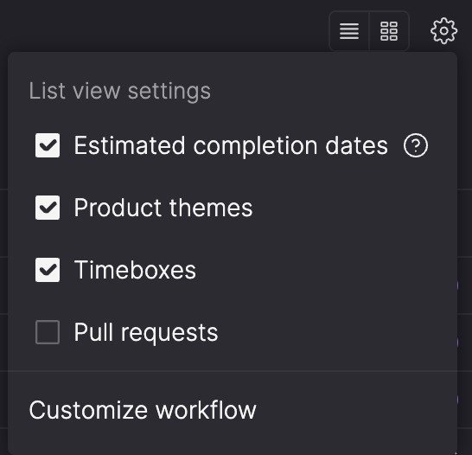Switch to the grid board view icon
Viewport: 472px width, 455px height.
coord(389,31)
